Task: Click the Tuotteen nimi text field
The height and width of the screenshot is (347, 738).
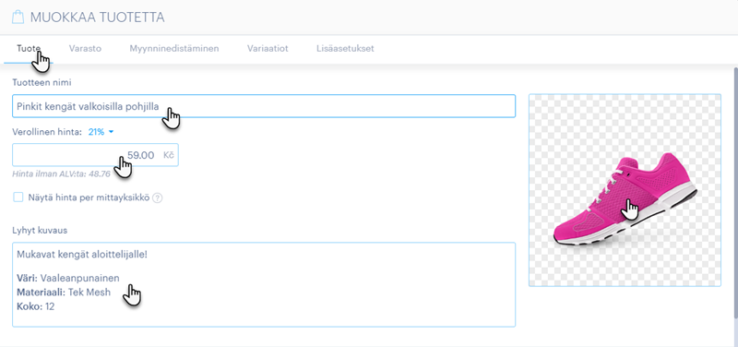Action: click(264, 106)
